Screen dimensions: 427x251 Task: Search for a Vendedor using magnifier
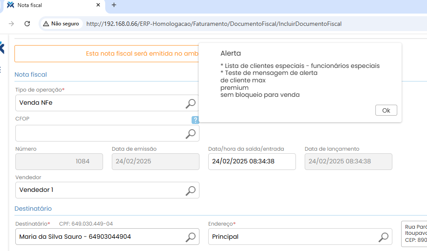190,190
